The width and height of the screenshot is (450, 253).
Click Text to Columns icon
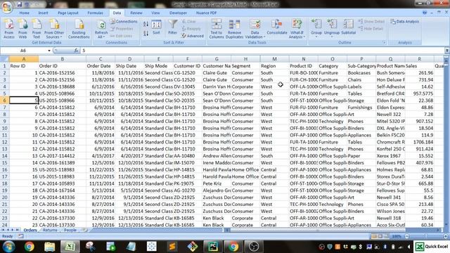click(x=217, y=29)
